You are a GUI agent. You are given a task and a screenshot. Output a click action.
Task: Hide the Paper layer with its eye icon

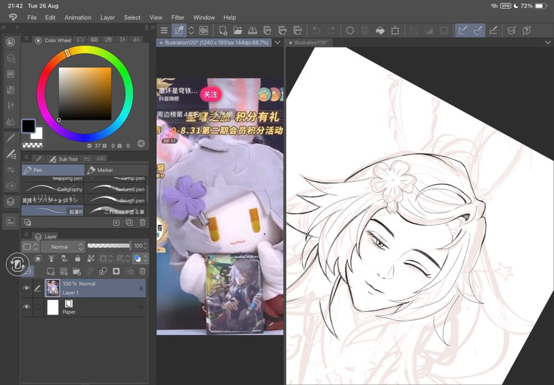(x=27, y=306)
